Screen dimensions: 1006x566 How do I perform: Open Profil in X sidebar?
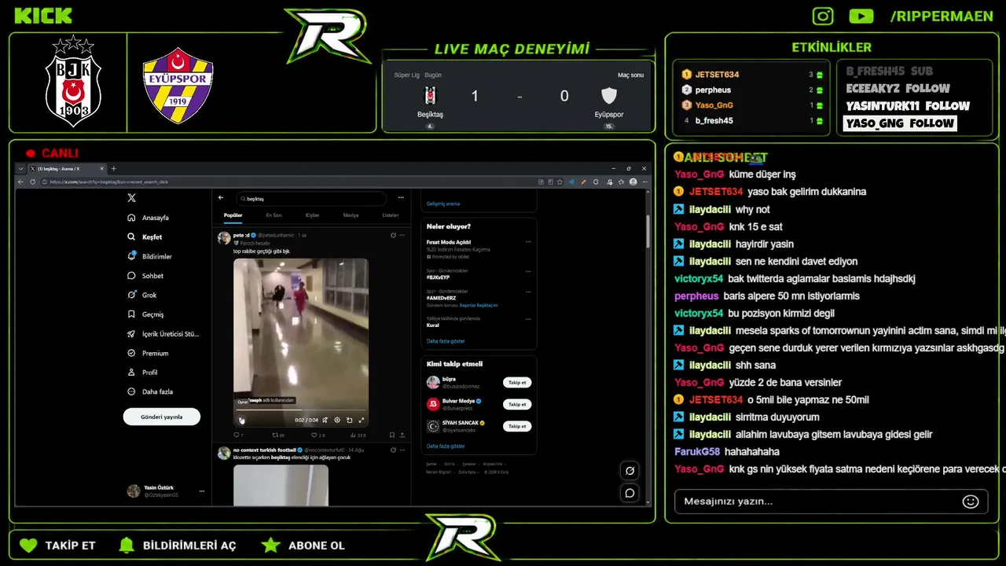point(142,373)
